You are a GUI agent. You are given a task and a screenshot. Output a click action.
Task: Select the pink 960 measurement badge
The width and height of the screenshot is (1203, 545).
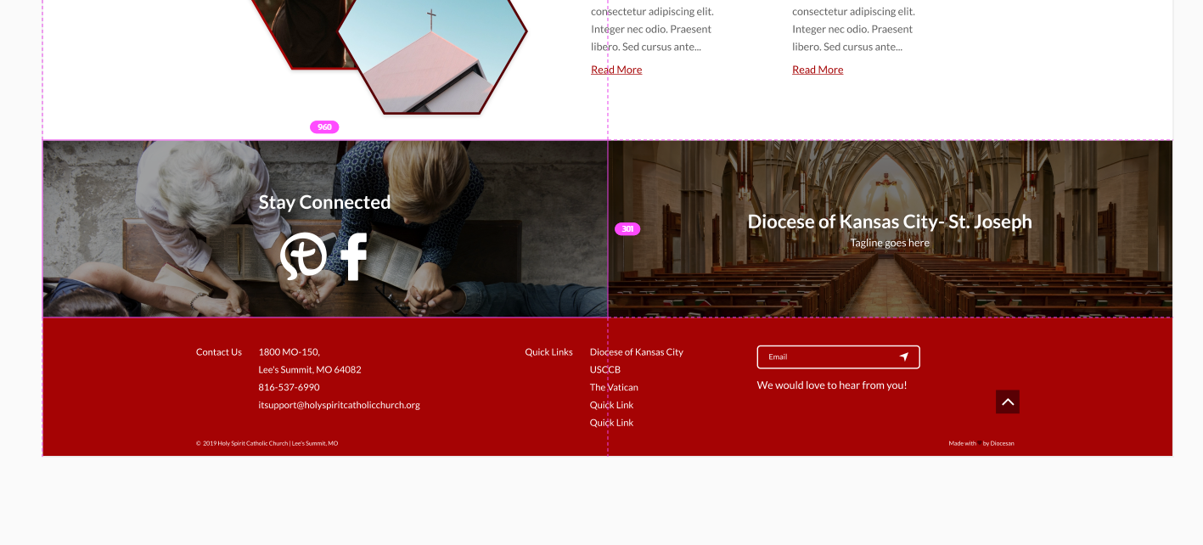point(324,127)
